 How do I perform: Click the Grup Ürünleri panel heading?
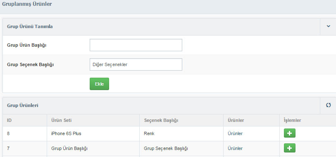click(x=23, y=105)
